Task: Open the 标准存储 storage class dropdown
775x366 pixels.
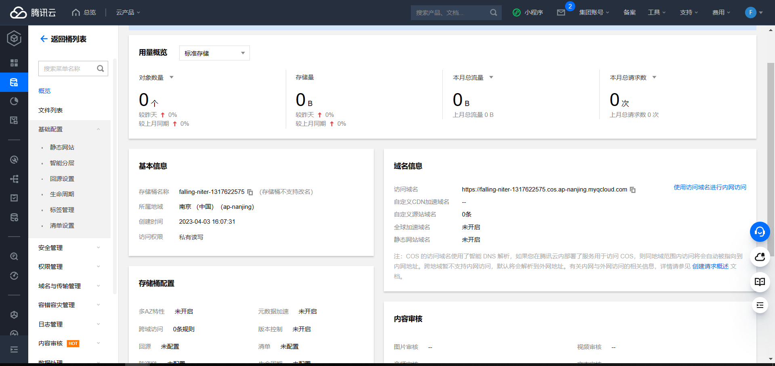Action: coord(214,53)
